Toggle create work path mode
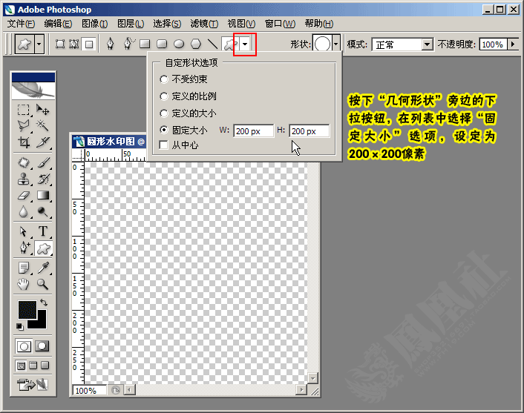The width and height of the screenshot is (524, 413). (74, 44)
